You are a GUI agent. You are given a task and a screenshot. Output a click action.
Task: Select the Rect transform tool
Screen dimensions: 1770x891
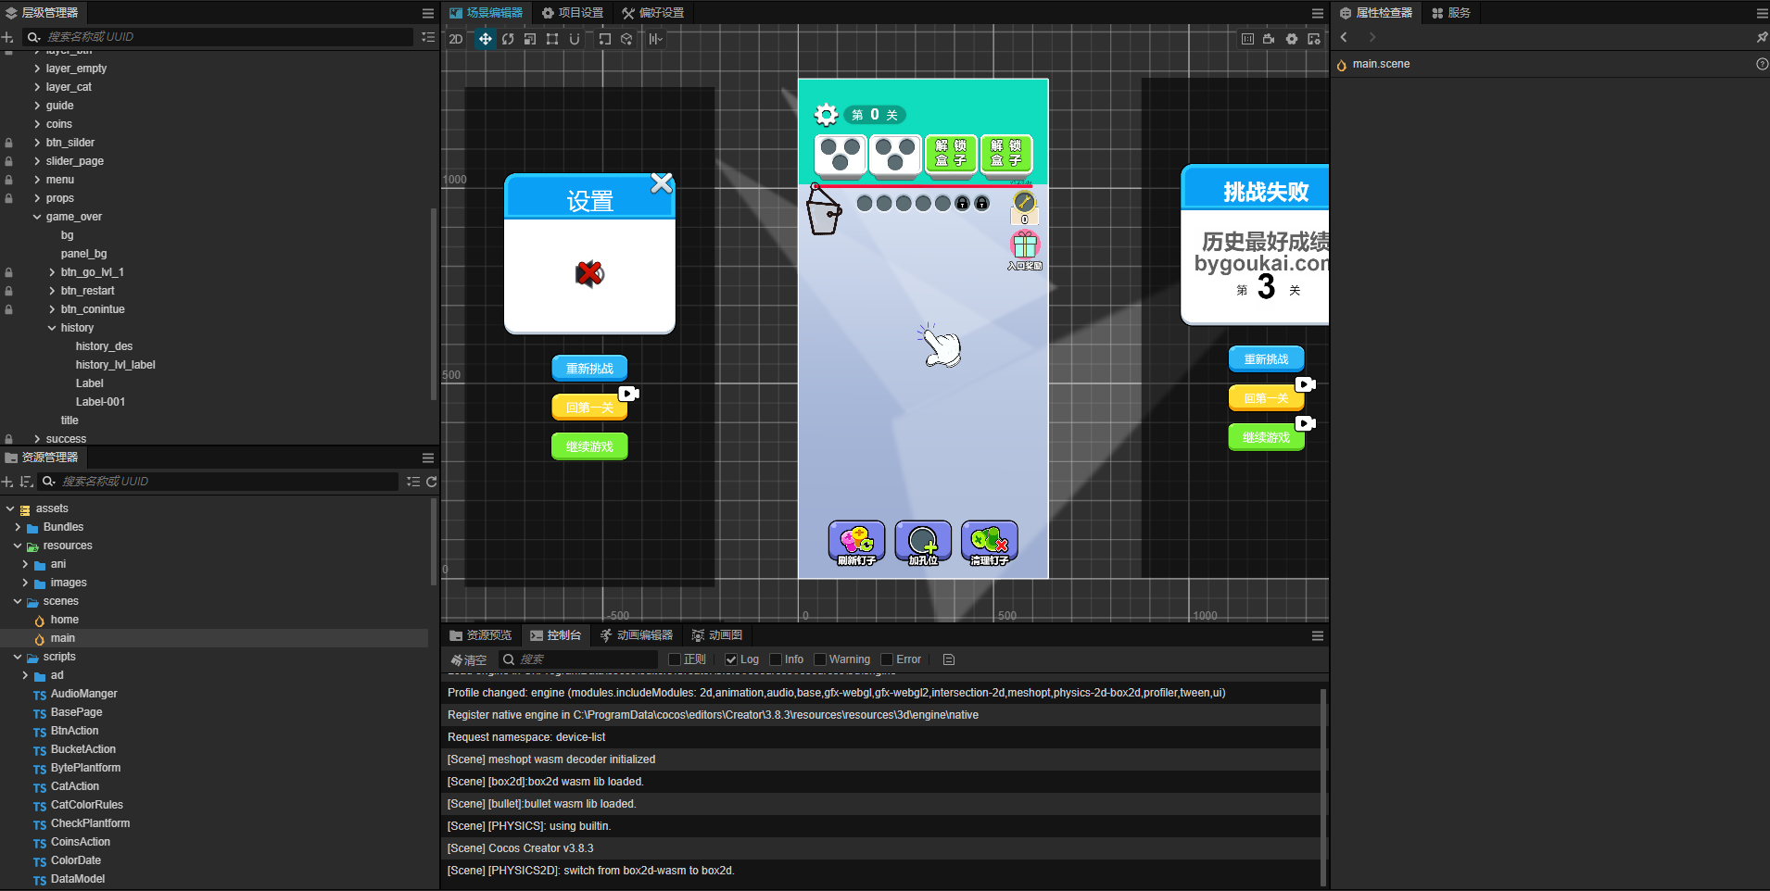[552, 39]
